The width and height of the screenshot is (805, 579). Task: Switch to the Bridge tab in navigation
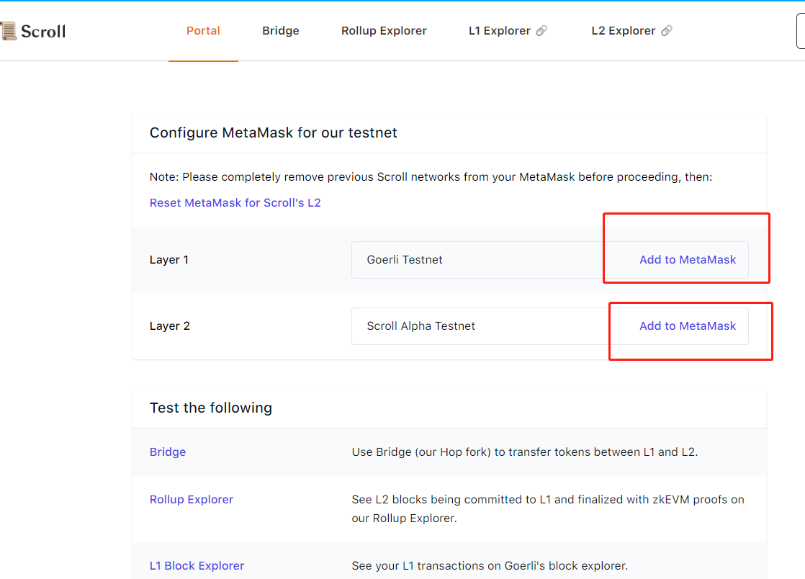click(281, 31)
